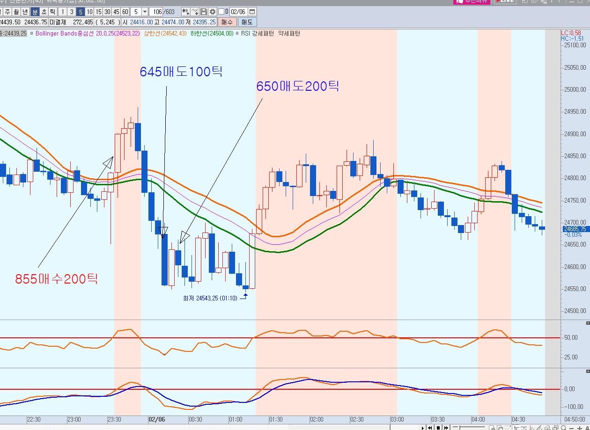590x430 pixels.
Task: Click the replay speed slider handle
Action: click(x=460, y=428)
